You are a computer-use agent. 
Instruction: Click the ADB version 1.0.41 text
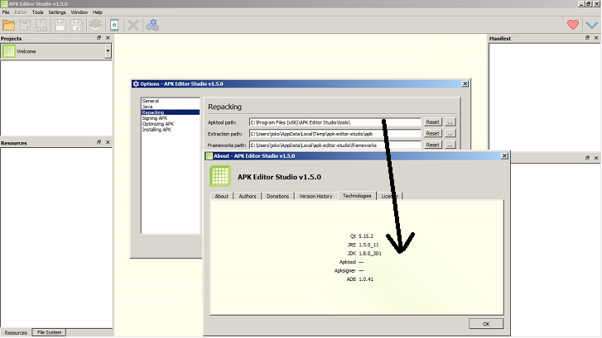[366, 279]
